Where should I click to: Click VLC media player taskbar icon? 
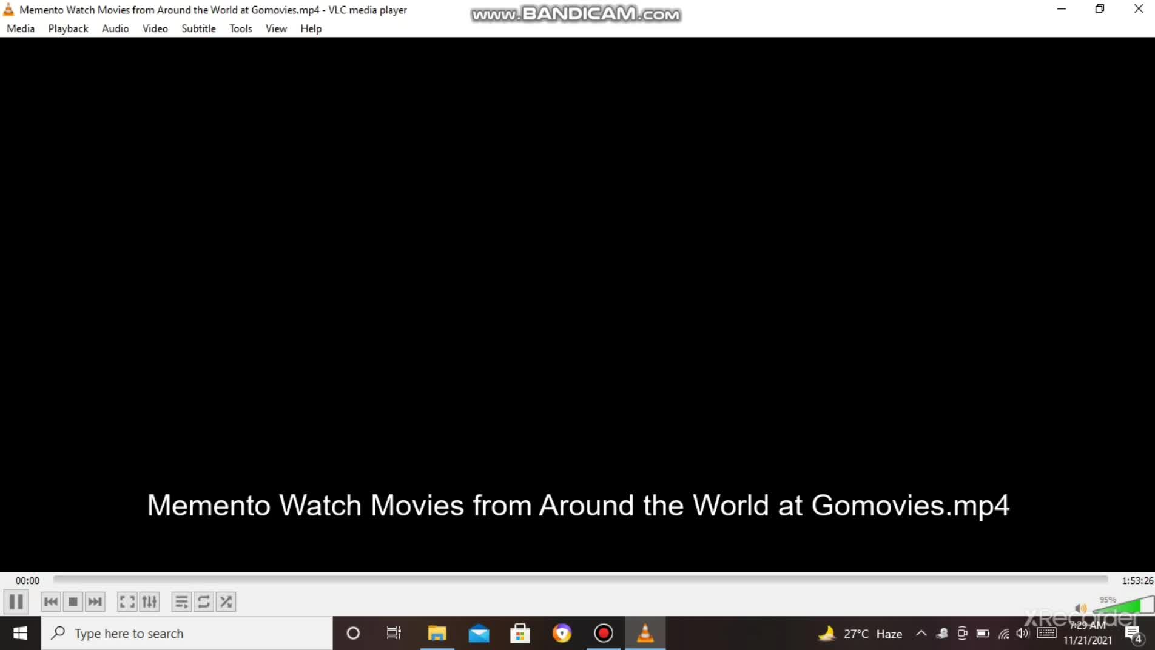[x=645, y=633]
